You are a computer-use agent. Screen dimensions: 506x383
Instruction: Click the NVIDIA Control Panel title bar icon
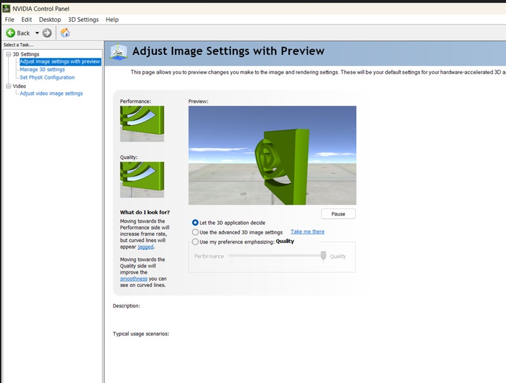click(x=6, y=9)
